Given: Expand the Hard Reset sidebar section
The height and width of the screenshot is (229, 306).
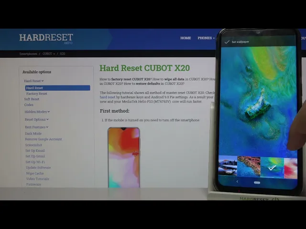Looking at the screenshot, I should tap(34, 81).
